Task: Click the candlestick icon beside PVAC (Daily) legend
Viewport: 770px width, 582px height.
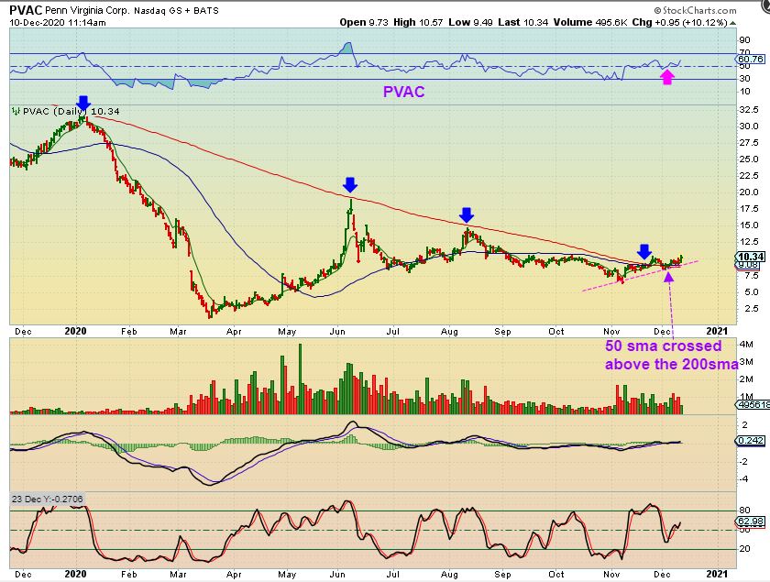Action: pos(16,112)
